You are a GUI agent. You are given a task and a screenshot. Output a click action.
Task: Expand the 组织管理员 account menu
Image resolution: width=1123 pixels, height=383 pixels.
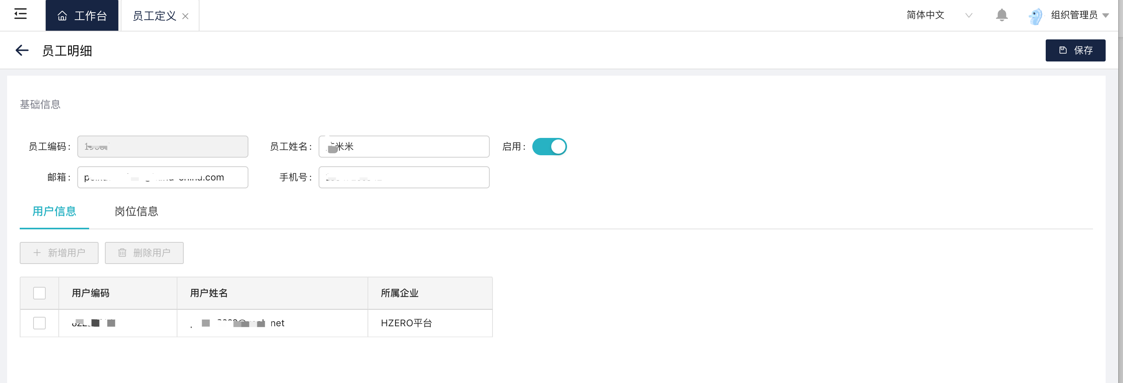click(x=1079, y=15)
